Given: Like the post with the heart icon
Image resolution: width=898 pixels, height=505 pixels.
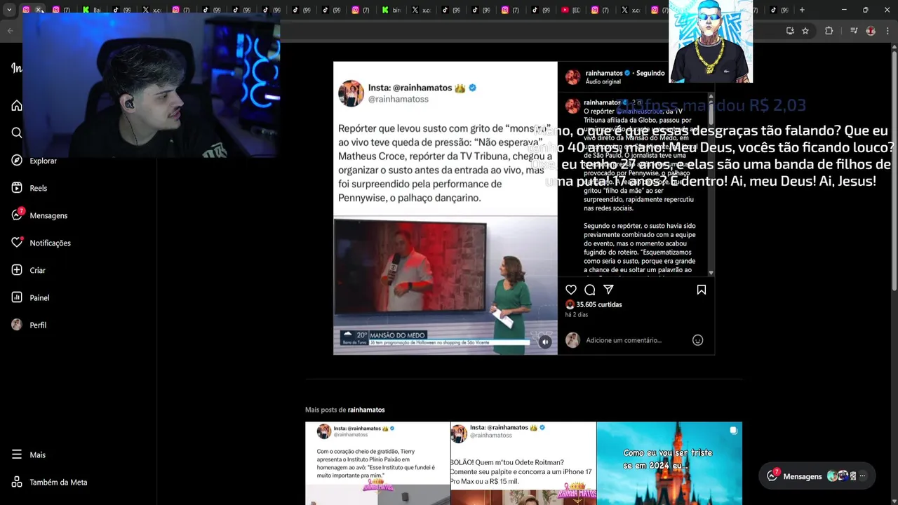Looking at the screenshot, I should click(x=571, y=290).
